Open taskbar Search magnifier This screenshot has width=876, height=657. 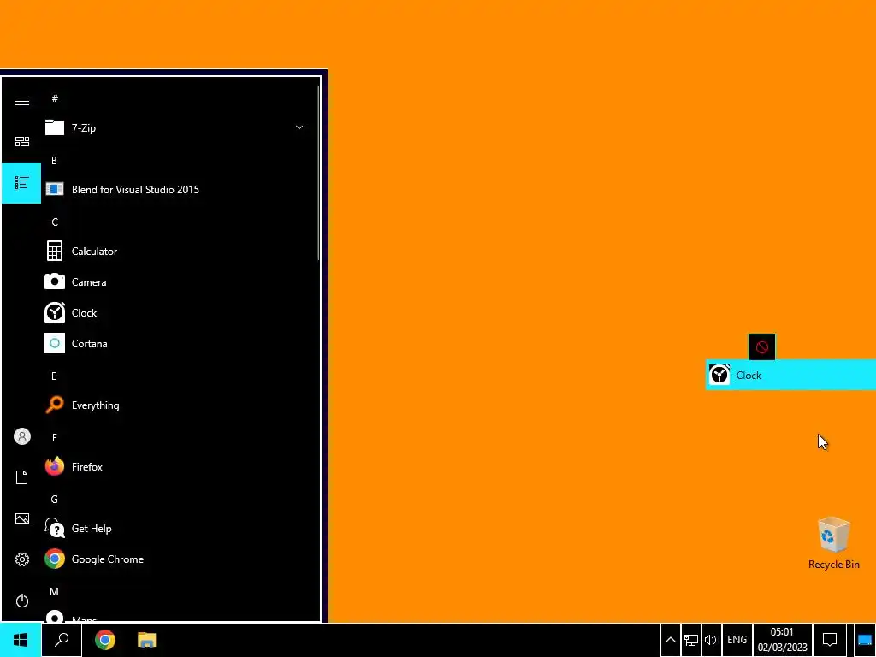coord(62,640)
